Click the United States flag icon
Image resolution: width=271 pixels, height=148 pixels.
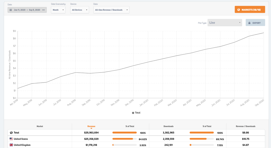tap(11, 139)
